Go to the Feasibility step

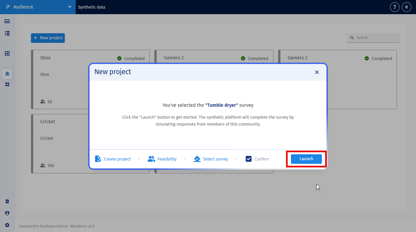pyautogui.click(x=162, y=159)
